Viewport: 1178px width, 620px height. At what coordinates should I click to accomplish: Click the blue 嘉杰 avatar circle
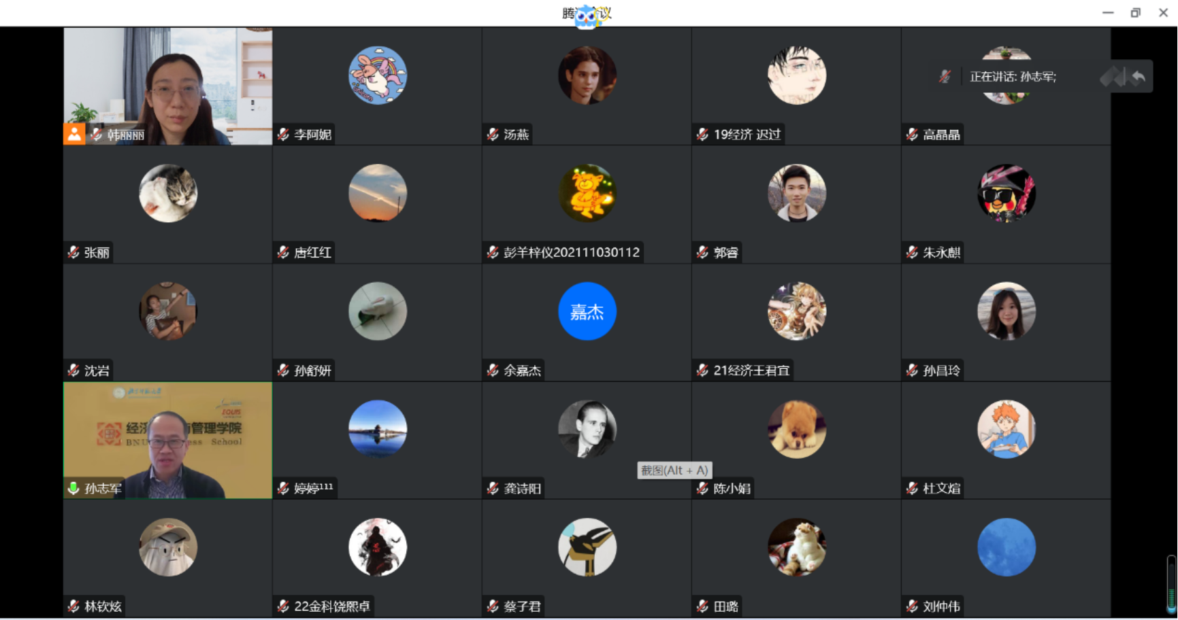[587, 311]
